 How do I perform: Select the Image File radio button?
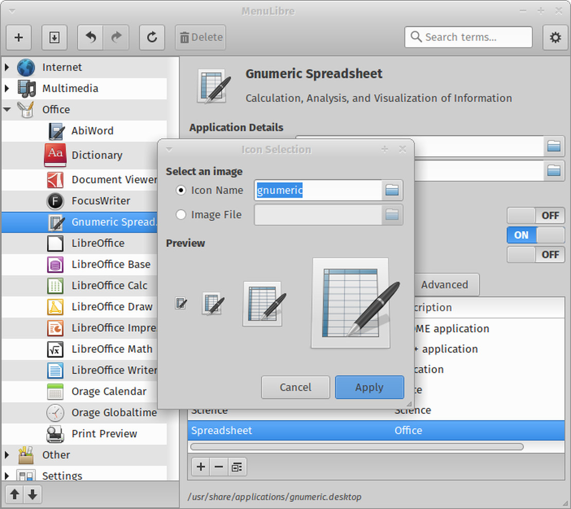pyautogui.click(x=181, y=215)
